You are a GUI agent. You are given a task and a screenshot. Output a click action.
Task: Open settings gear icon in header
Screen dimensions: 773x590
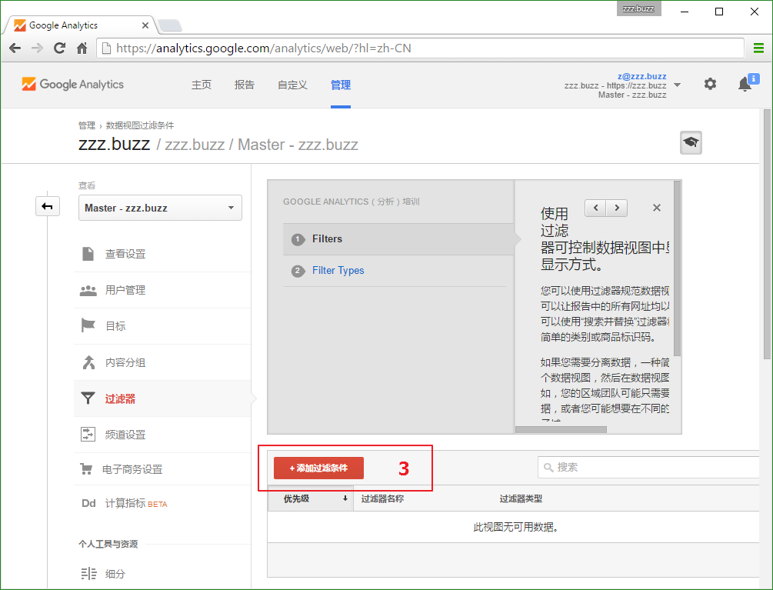click(710, 84)
